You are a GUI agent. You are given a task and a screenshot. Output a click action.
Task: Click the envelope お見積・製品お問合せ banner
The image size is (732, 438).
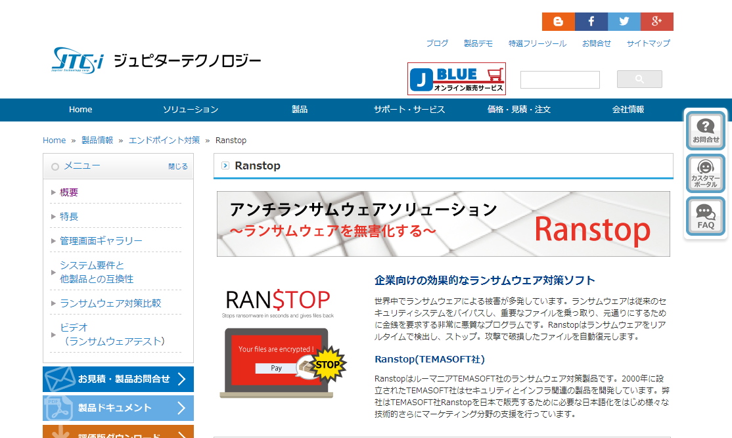[118, 379]
